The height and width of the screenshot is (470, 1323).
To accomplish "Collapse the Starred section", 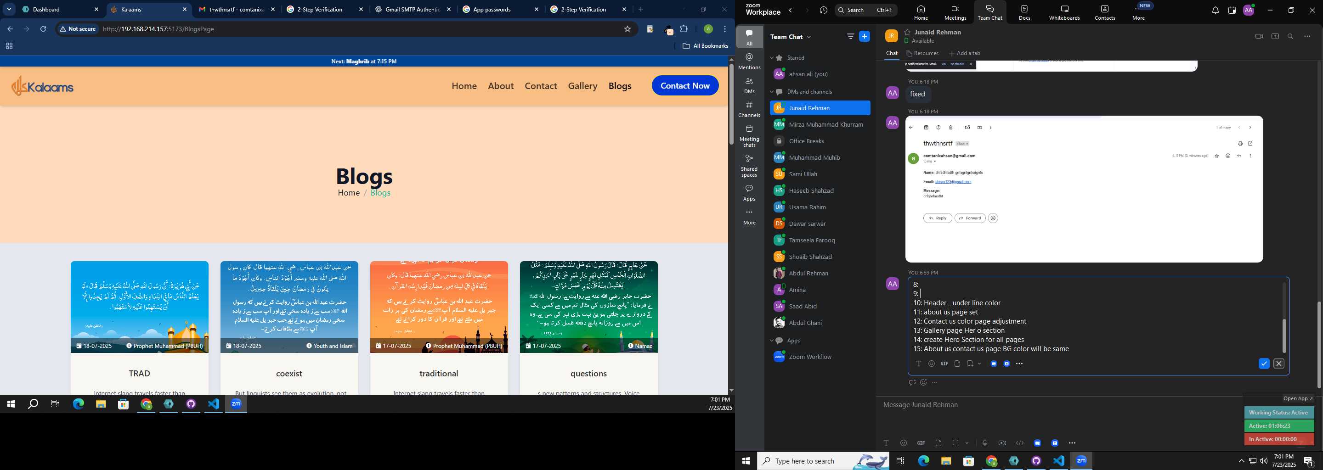I will (771, 58).
